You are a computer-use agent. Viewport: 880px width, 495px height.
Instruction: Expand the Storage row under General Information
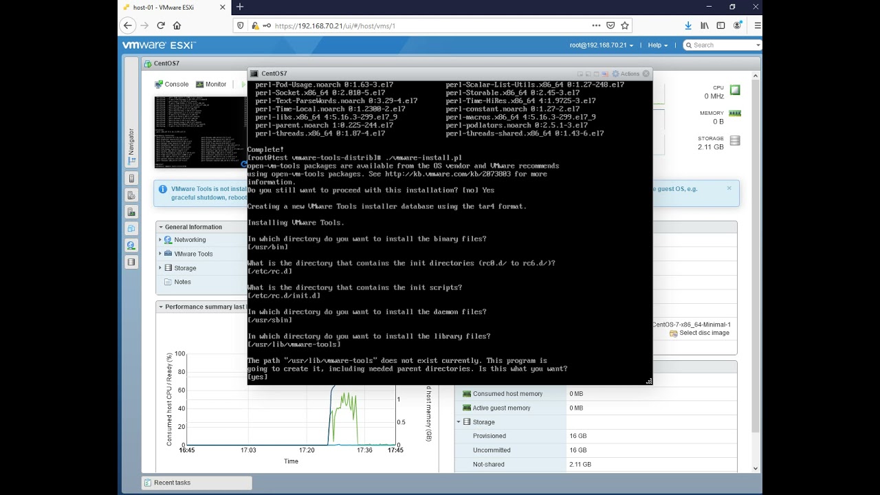click(x=160, y=268)
